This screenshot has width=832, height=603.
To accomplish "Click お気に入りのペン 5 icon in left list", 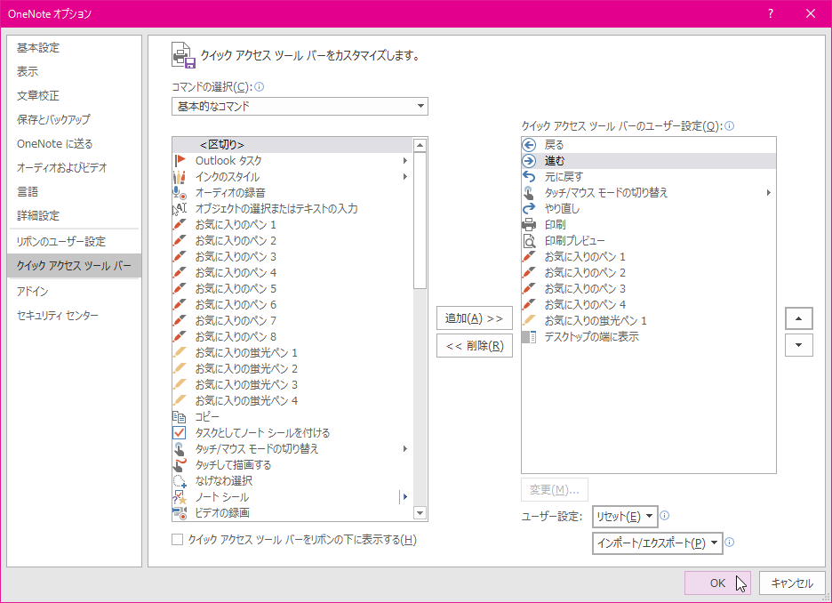I will point(180,289).
